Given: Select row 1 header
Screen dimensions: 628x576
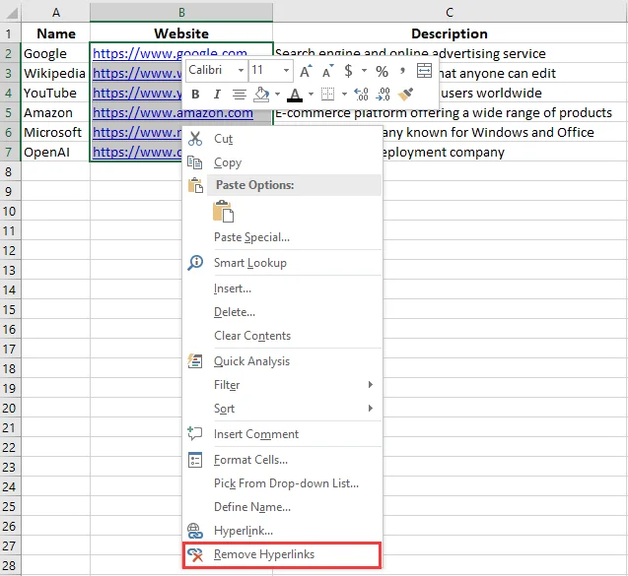Looking at the screenshot, I should [10, 33].
